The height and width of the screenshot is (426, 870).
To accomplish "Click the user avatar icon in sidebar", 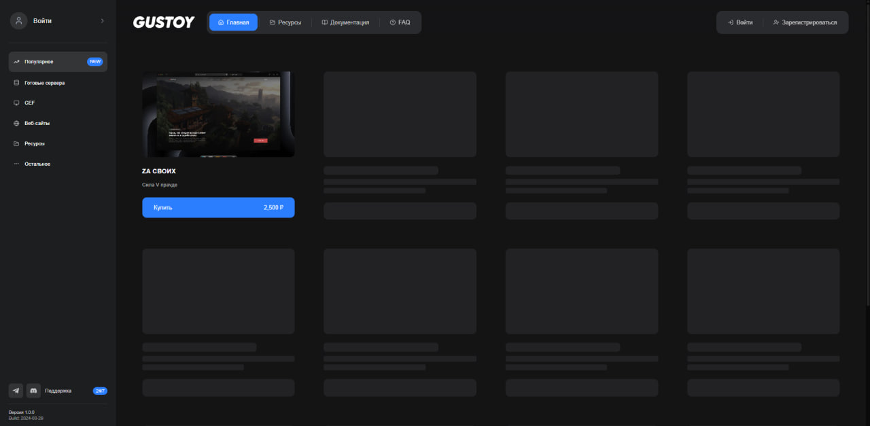I will pyautogui.click(x=18, y=21).
